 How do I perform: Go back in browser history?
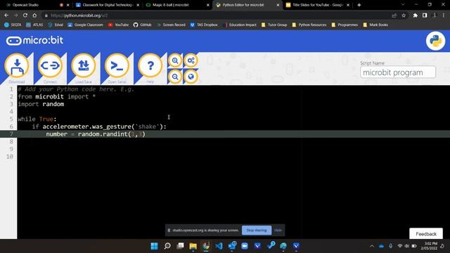pyautogui.click(x=6, y=15)
